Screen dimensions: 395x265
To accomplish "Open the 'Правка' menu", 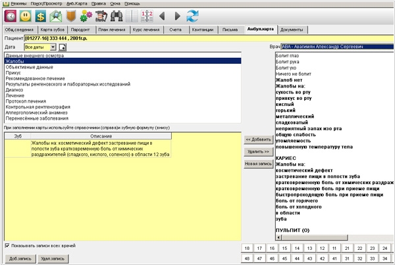I will click(99, 3).
